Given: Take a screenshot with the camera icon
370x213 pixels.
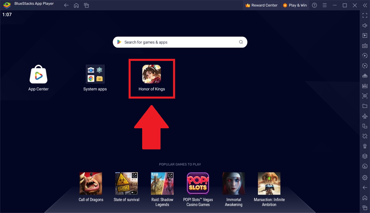Looking at the screenshot, I should click(365, 96).
